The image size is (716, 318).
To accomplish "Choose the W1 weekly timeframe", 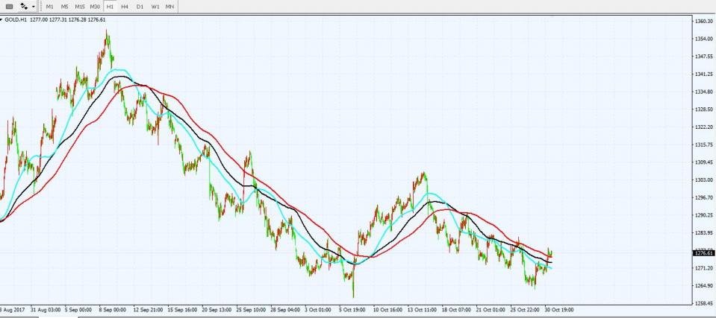I will pyautogui.click(x=155, y=6).
